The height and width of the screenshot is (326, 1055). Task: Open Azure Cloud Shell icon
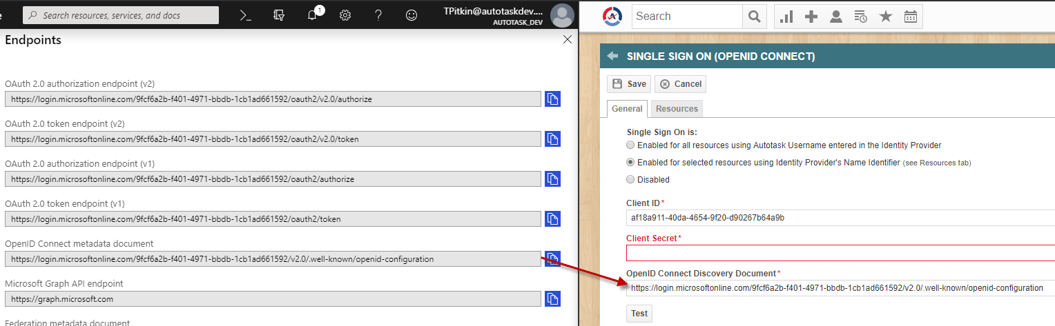coord(245,15)
